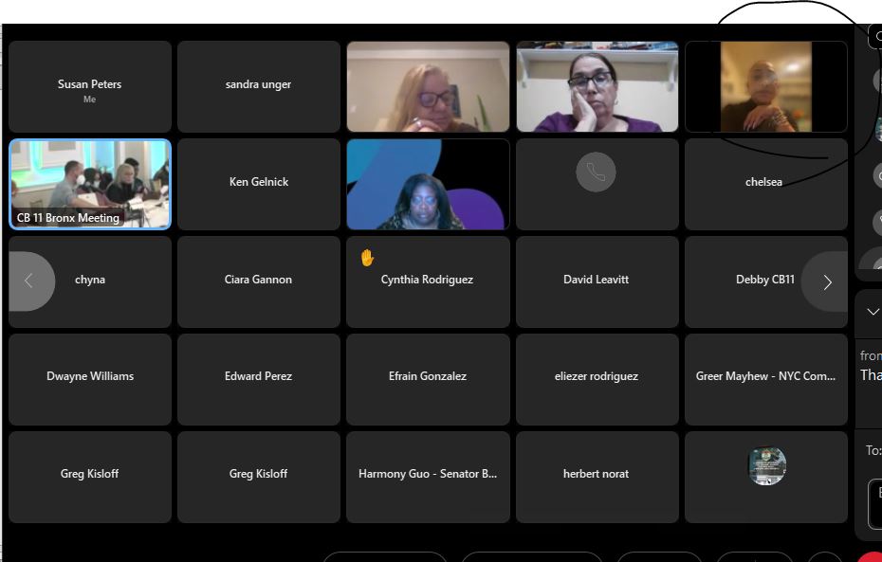Select the Ken Gelnick participant tile
This screenshot has height=562, width=882.
pos(259,182)
